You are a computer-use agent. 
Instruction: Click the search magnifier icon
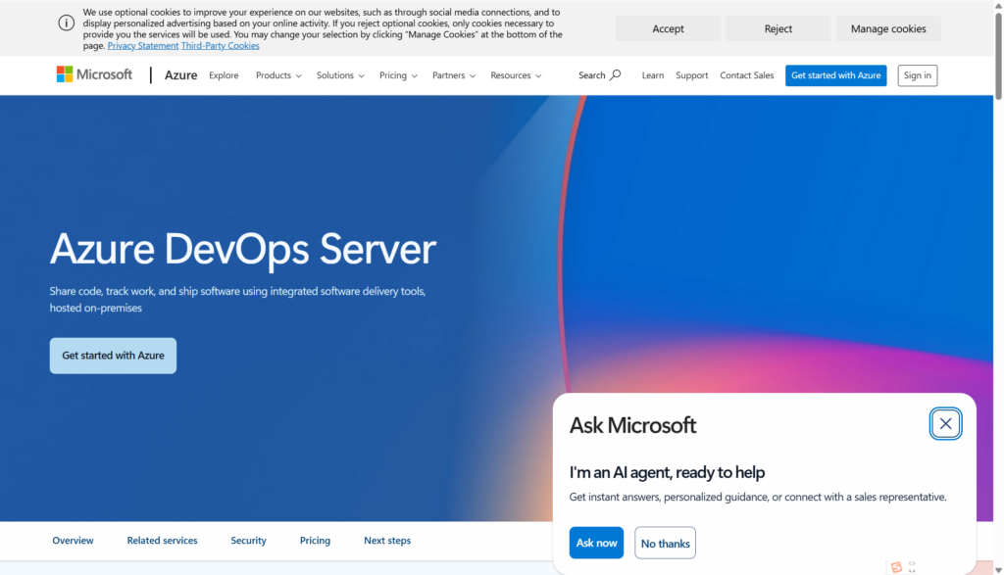(x=616, y=74)
